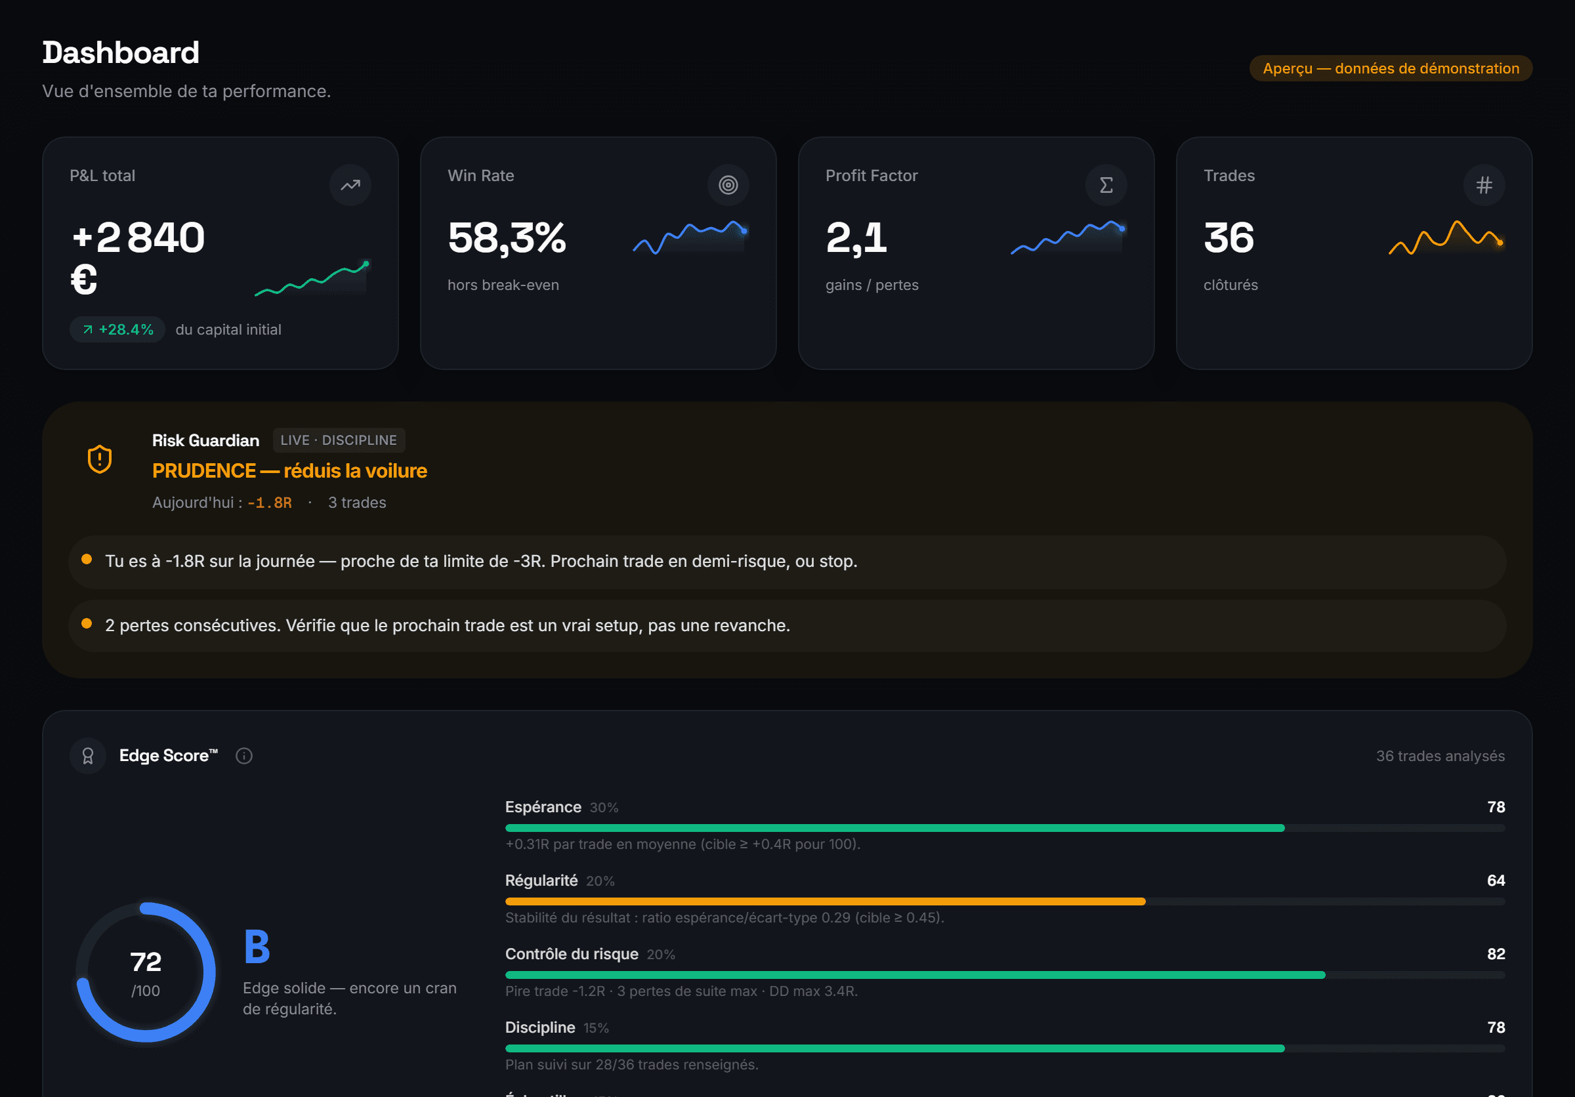This screenshot has height=1097, width=1575.
Task: Click the 'Tu es à -1.8R sur la journée' alert
Action: click(x=787, y=562)
